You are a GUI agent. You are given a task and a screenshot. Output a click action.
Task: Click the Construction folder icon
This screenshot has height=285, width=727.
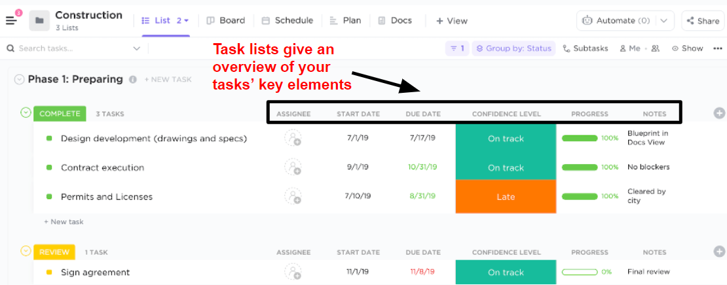point(39,20)
